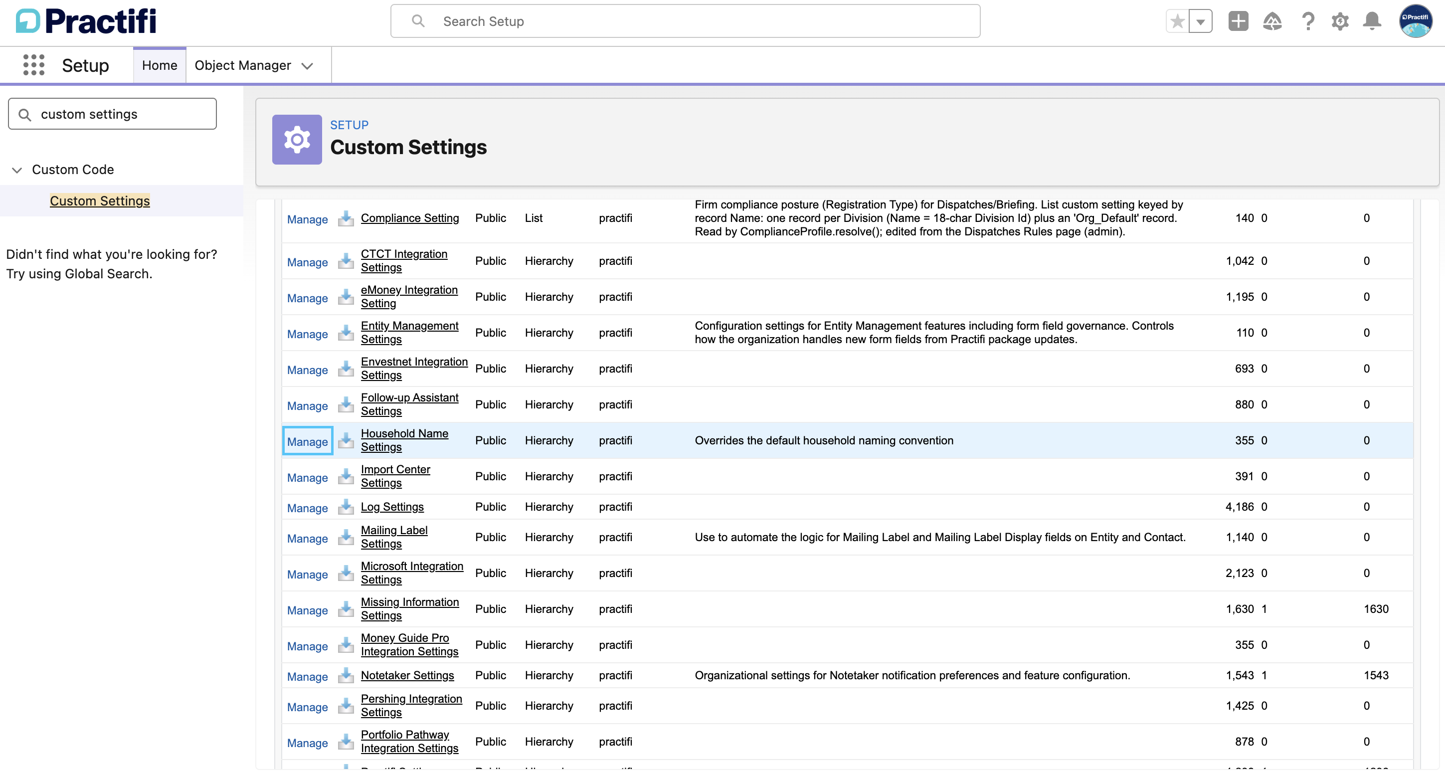This screenshot has height=773, width=1445.
Task: Click the download icon for Log Settings
Action: click(346, 507)
